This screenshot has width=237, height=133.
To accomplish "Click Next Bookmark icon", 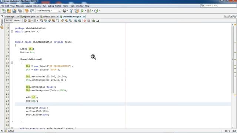I will tap(67, 21).
